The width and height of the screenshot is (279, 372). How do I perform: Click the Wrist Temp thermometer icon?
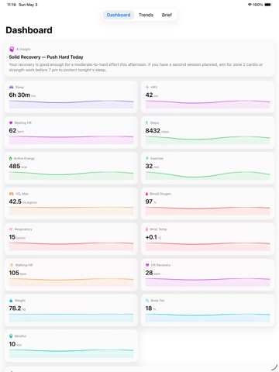point(146,229)
